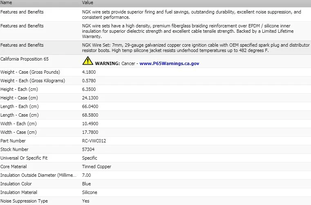This screenshot has height=205, width=311.
Task: Click the Value column header
Action: (x=87, y=2)
